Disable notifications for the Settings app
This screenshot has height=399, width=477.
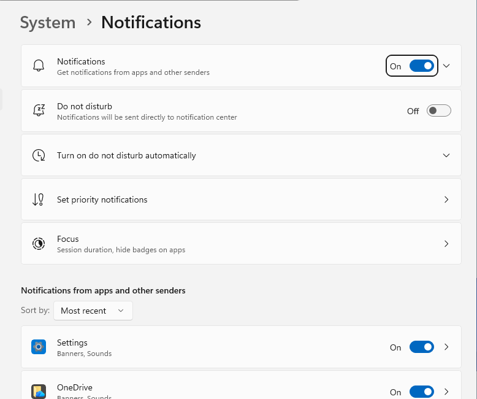point(422,347)
